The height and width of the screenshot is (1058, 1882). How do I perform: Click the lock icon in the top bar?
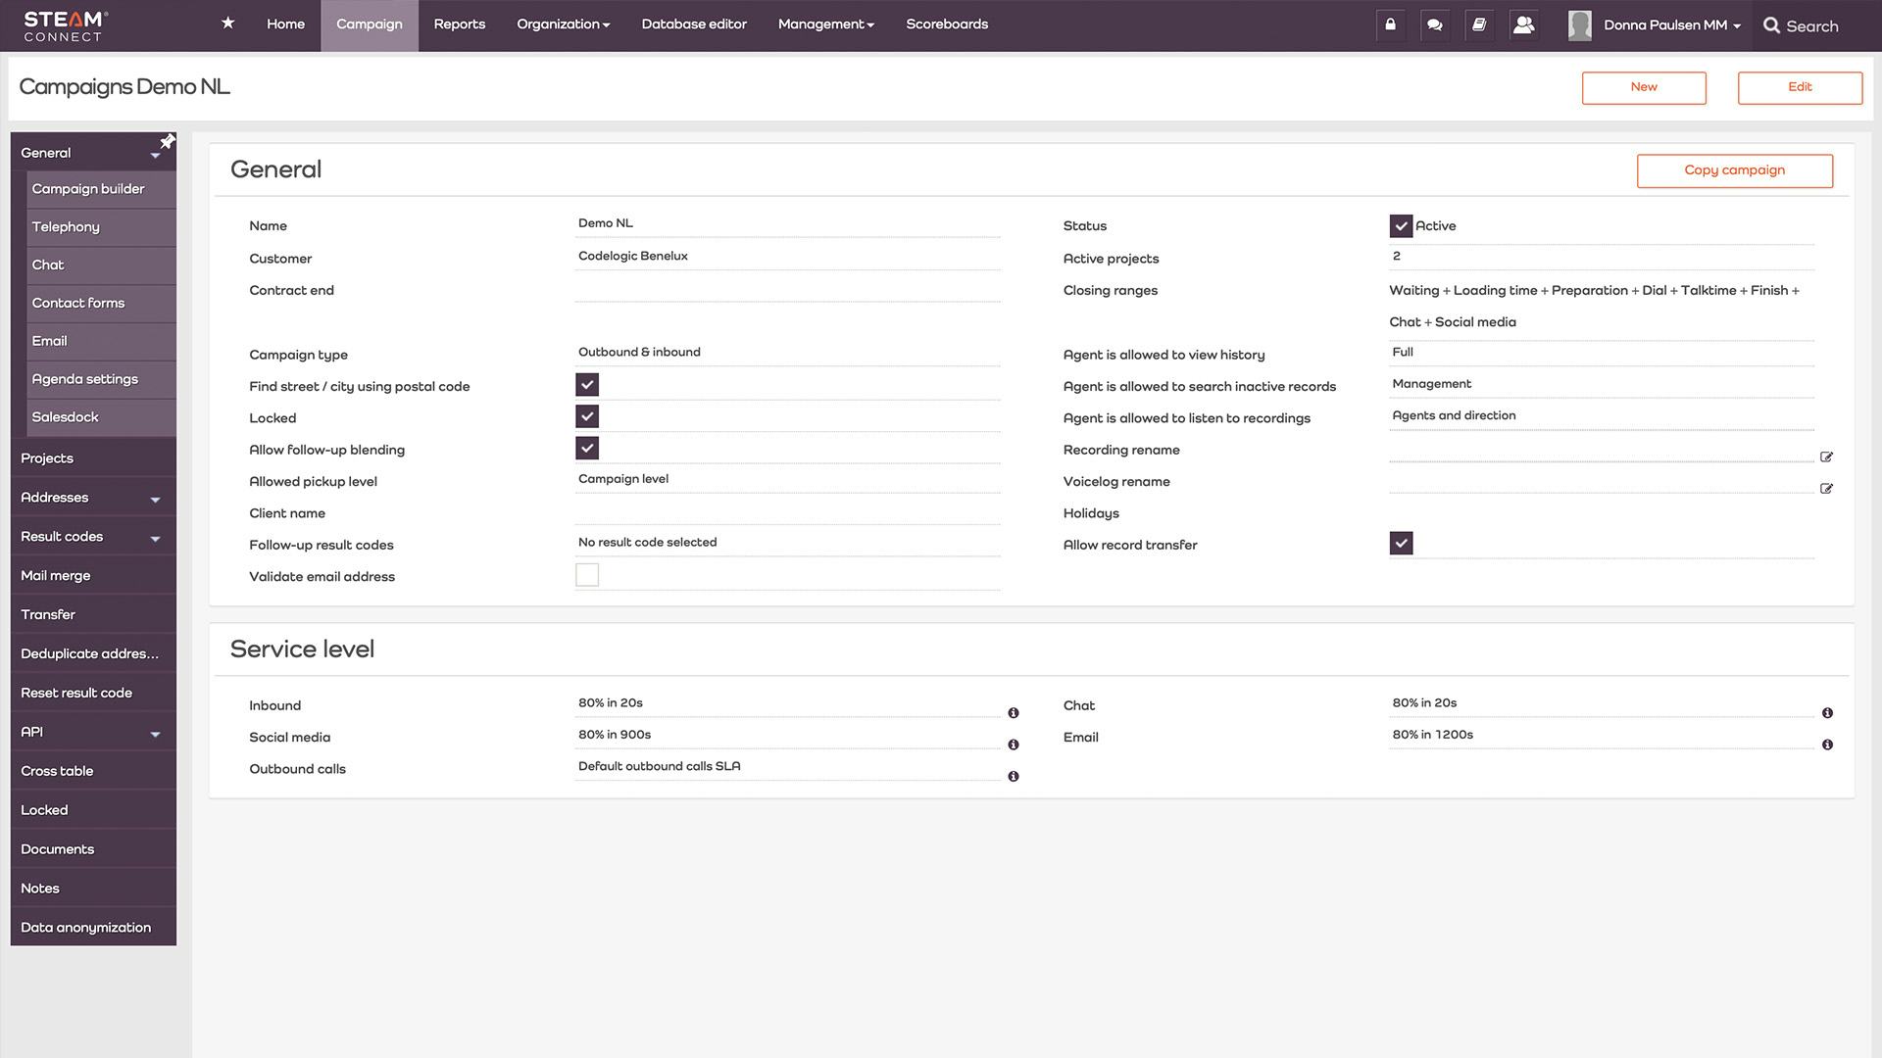tap(1390, 24)
